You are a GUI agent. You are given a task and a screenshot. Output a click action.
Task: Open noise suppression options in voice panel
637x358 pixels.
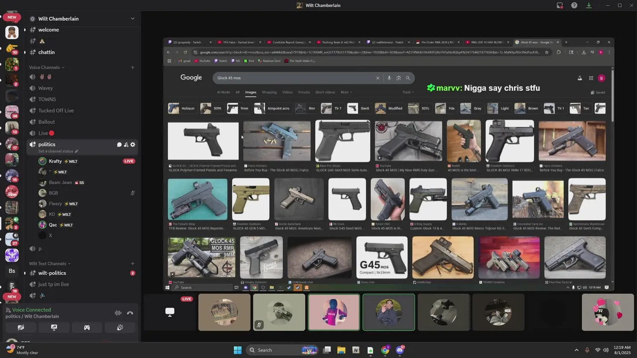(118, 313)
